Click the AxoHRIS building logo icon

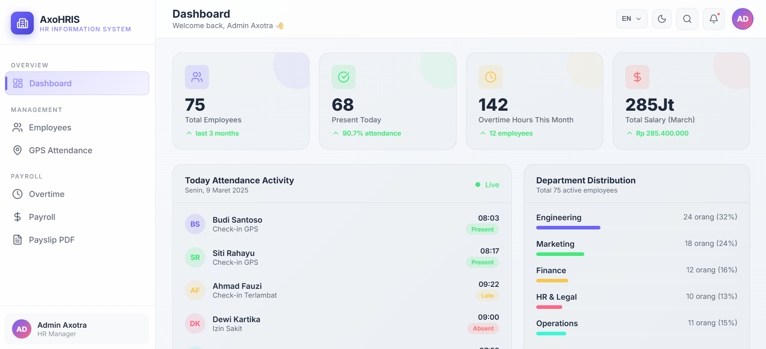[x=22, y=23]
